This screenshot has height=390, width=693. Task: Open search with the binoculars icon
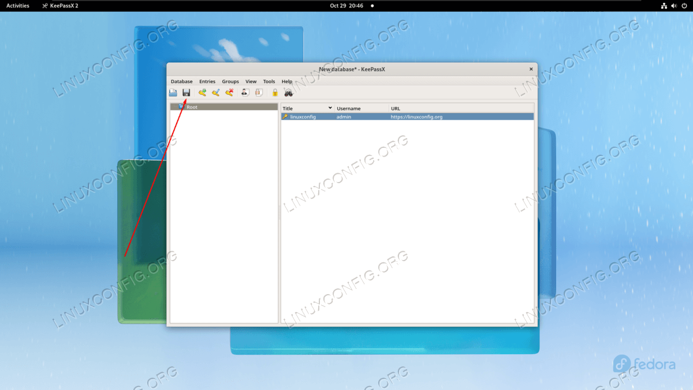click(x=289, y=92)
